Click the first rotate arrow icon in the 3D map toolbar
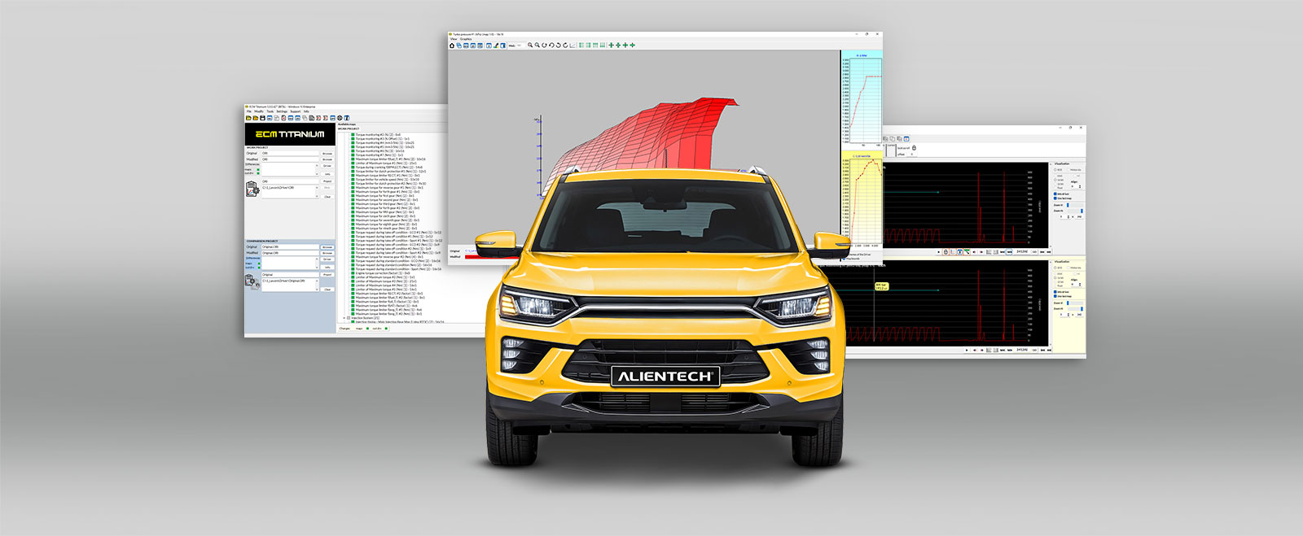The image size is (1303, 536). (x=544, y=46)
